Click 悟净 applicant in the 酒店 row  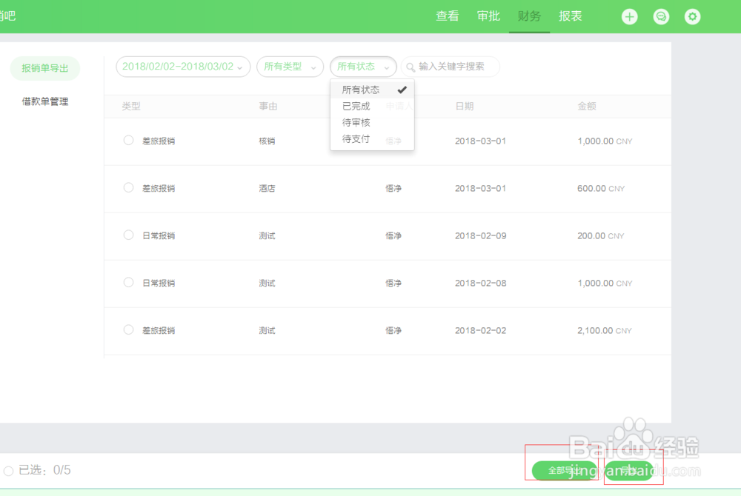pyautogui.click(x=393, y=188)
